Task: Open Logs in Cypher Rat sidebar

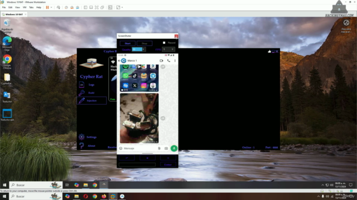Action: coord(91,85)
